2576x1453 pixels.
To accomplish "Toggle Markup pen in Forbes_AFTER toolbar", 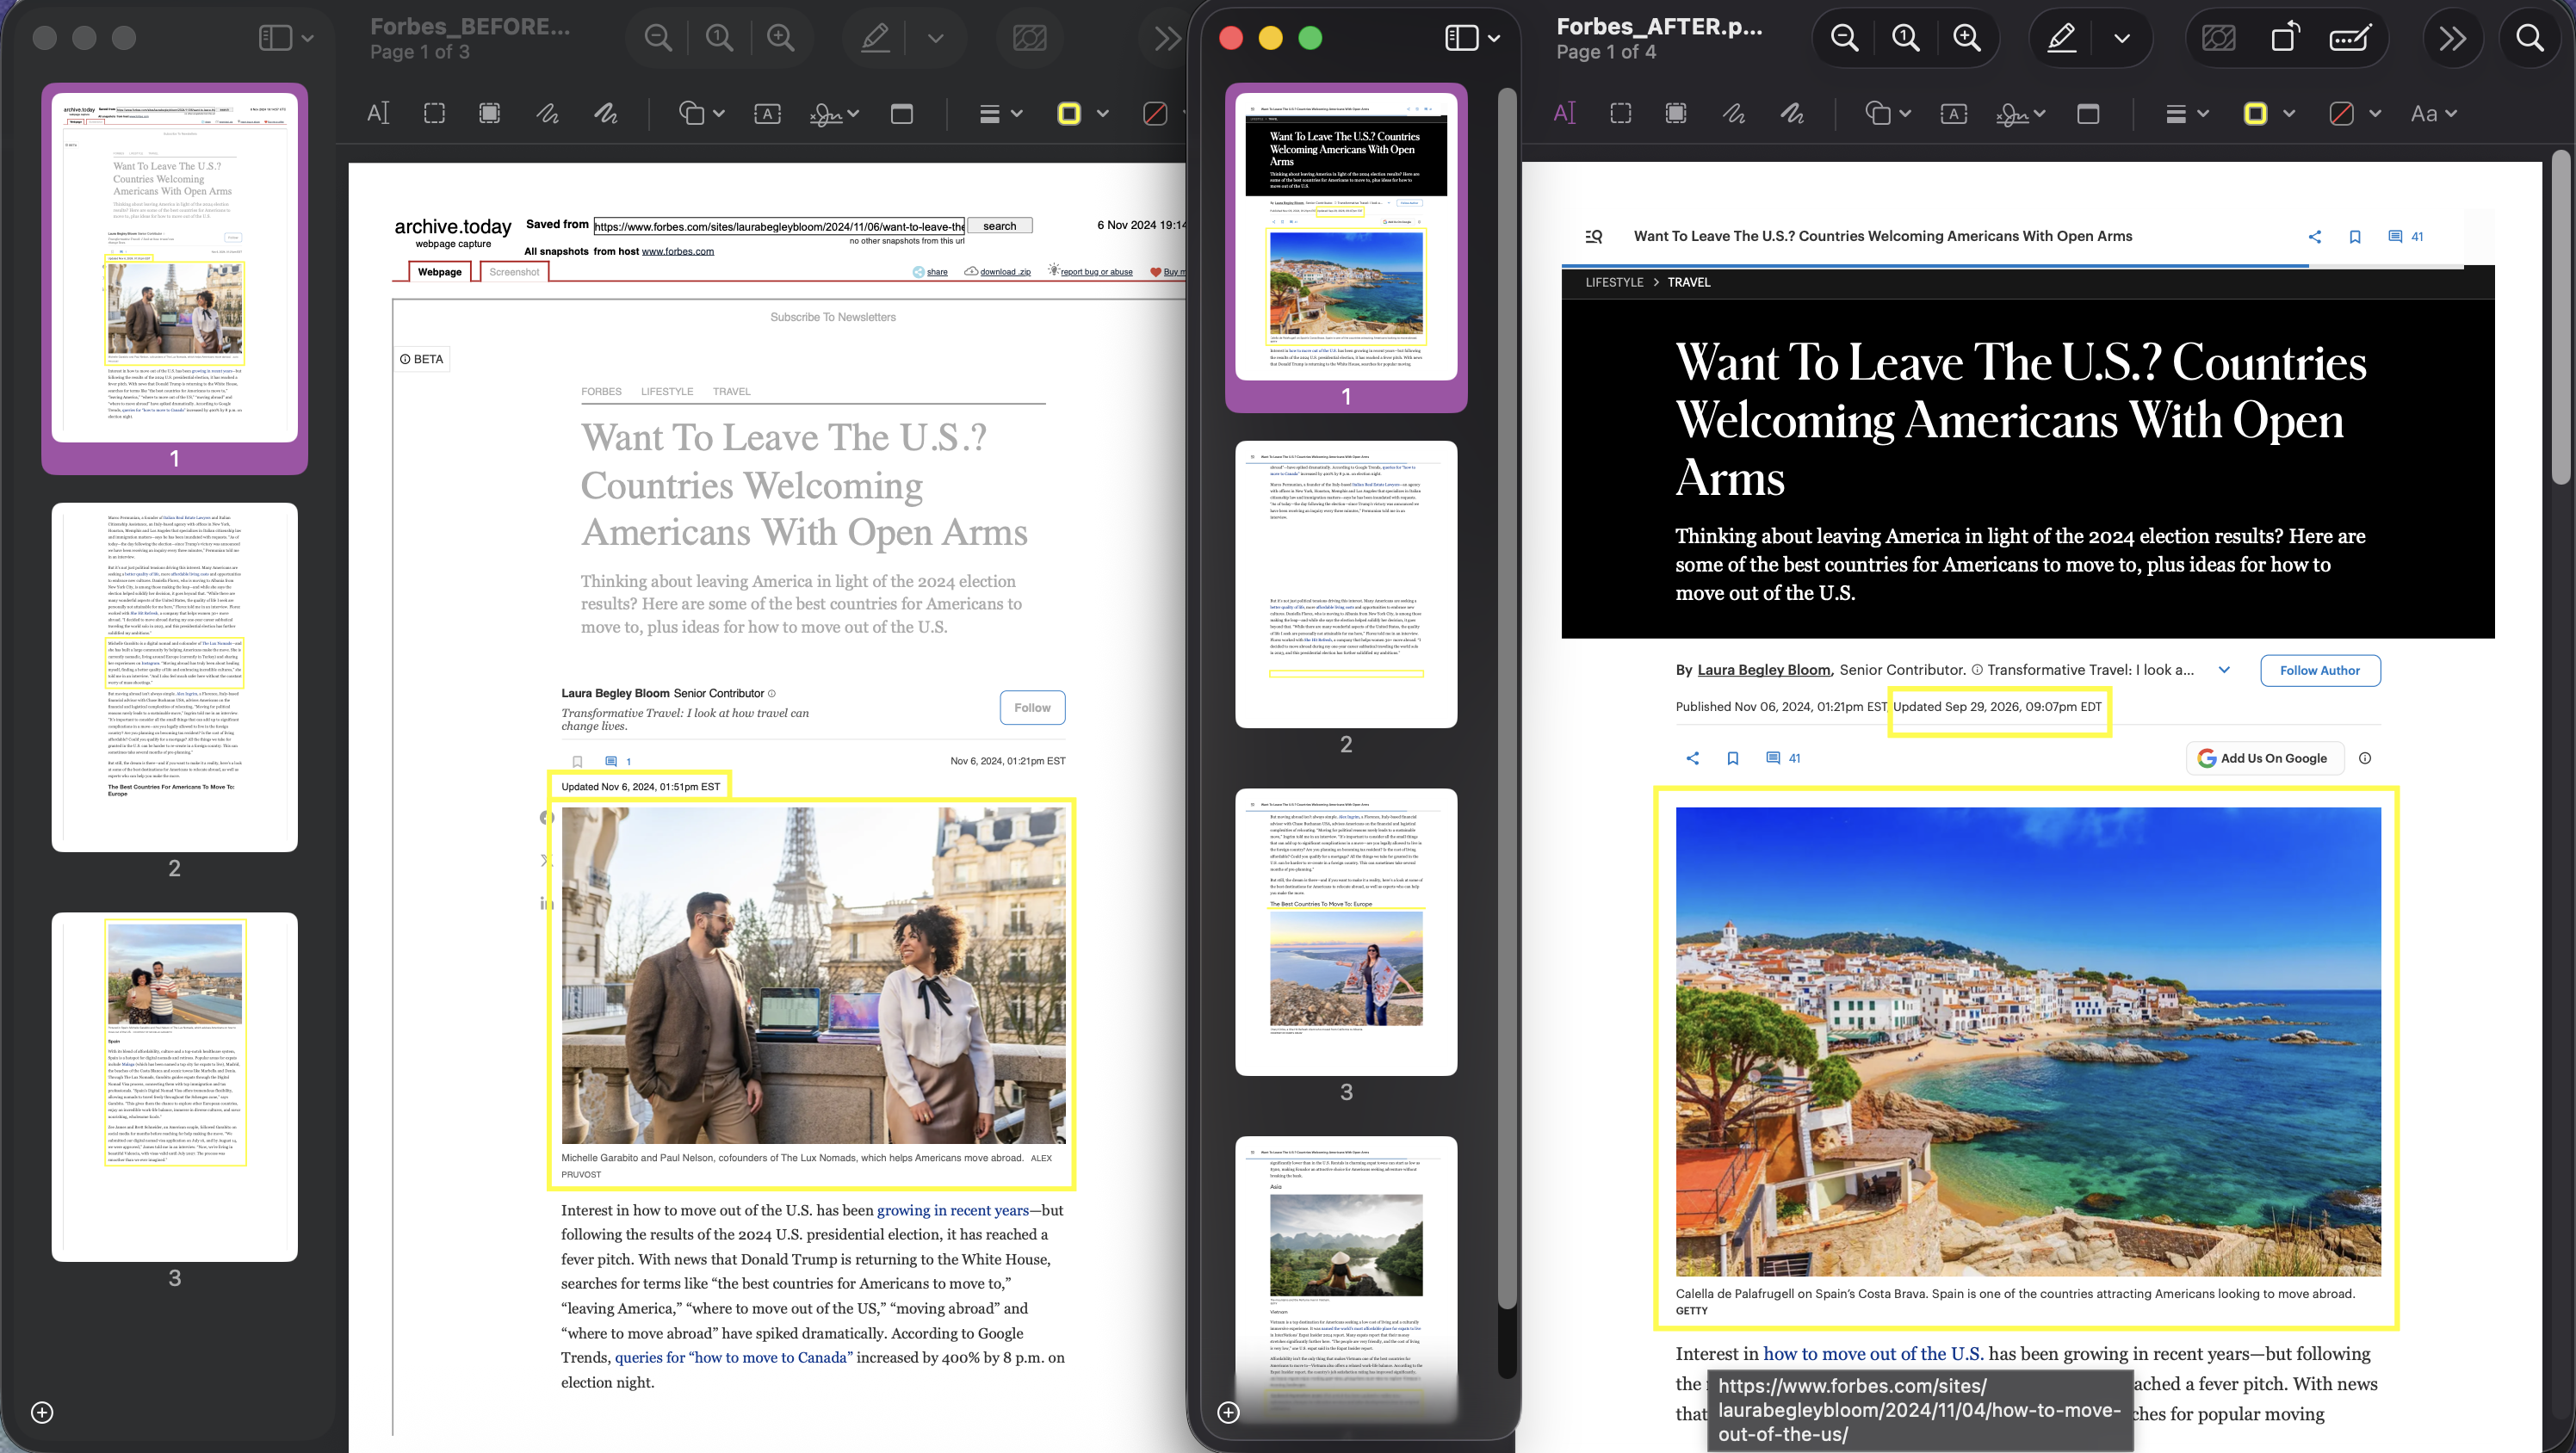I will coord(2062,38).
